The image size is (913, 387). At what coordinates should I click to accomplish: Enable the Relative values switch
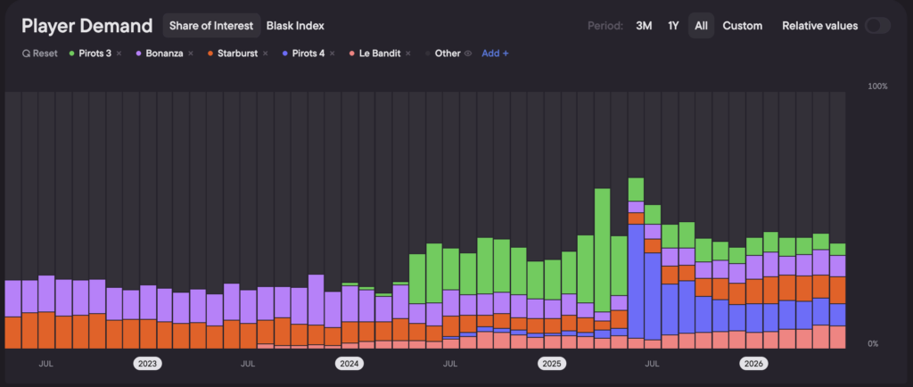pos(877,26)
